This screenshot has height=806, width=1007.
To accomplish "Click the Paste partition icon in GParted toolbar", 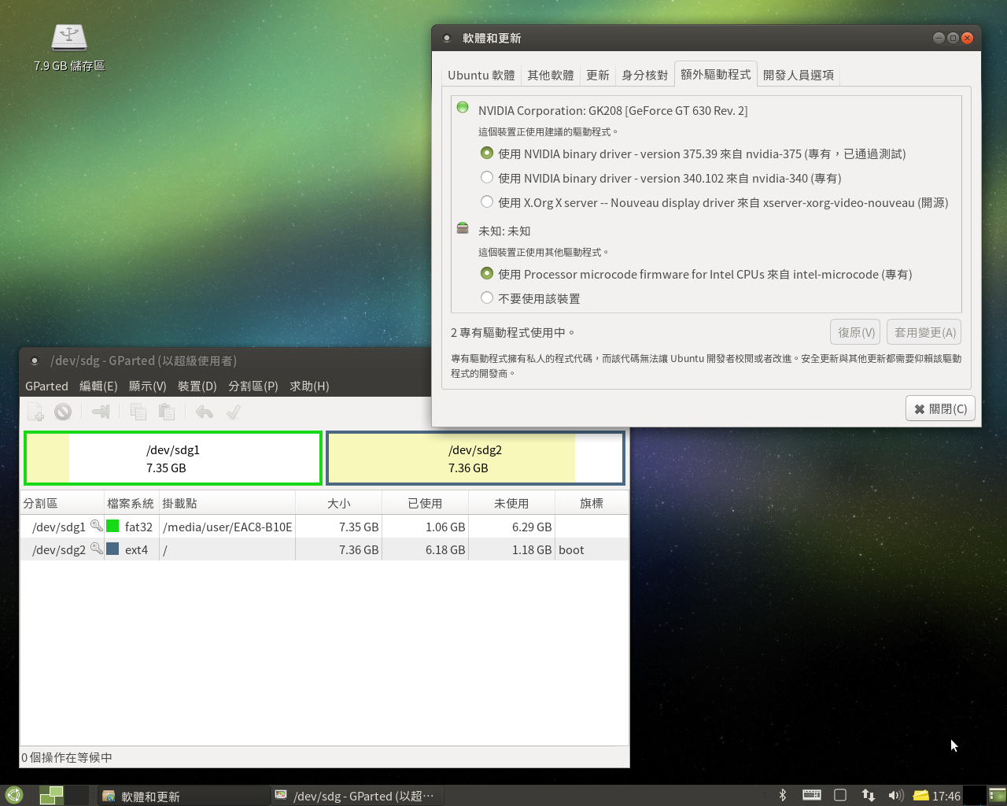I will coord(166,412).
